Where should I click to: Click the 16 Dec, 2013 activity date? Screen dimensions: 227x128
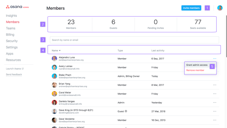tap(158, 120)
